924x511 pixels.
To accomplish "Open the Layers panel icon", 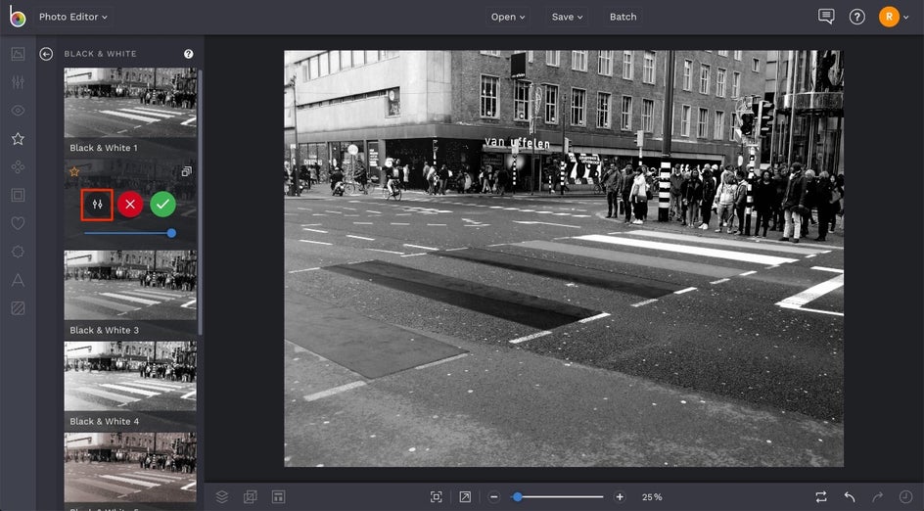I will pos(222,497).
